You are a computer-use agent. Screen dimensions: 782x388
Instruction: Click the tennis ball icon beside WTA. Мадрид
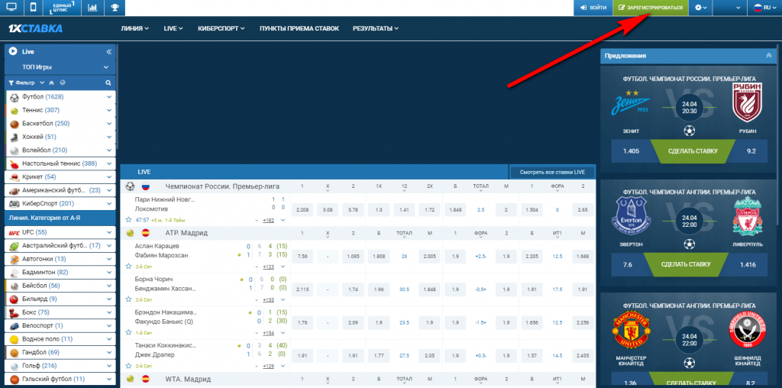tap(130, 379)
